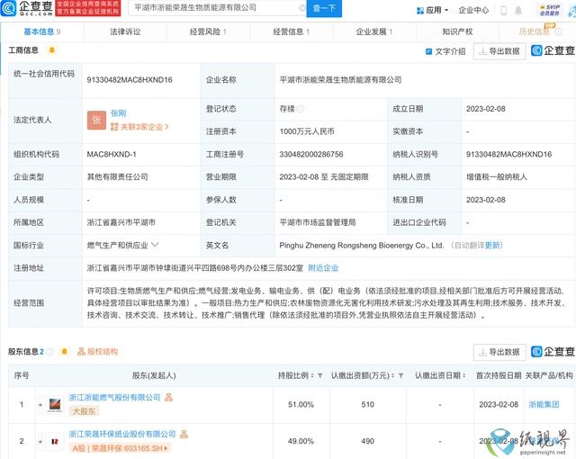576x459 pixels.
Task: Select credit code 91330482MAC8HXND16 text
Action: (130, 80)
